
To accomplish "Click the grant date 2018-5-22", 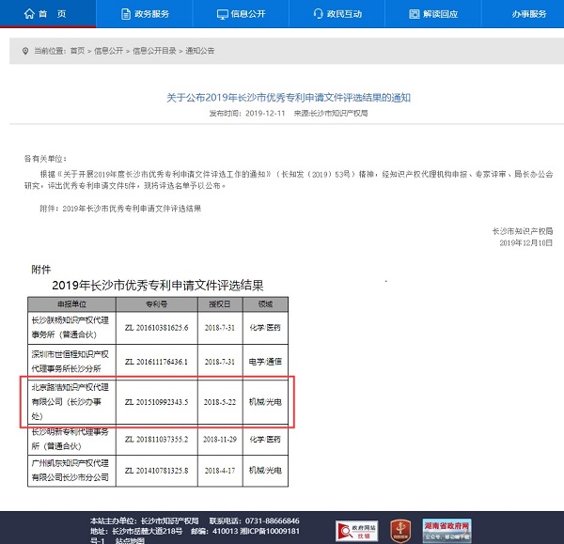I will tap(220, 402).
